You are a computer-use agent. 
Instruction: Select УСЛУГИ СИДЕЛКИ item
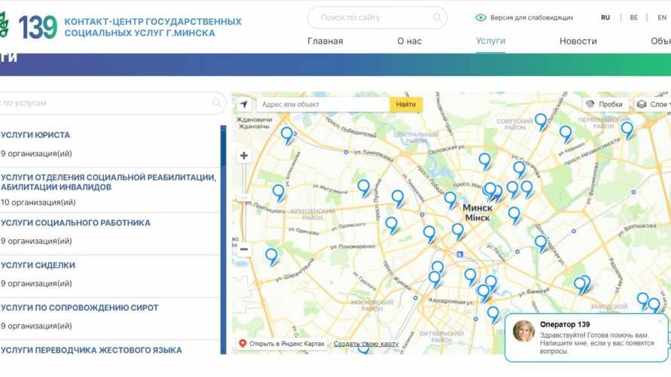click(38, 265)
